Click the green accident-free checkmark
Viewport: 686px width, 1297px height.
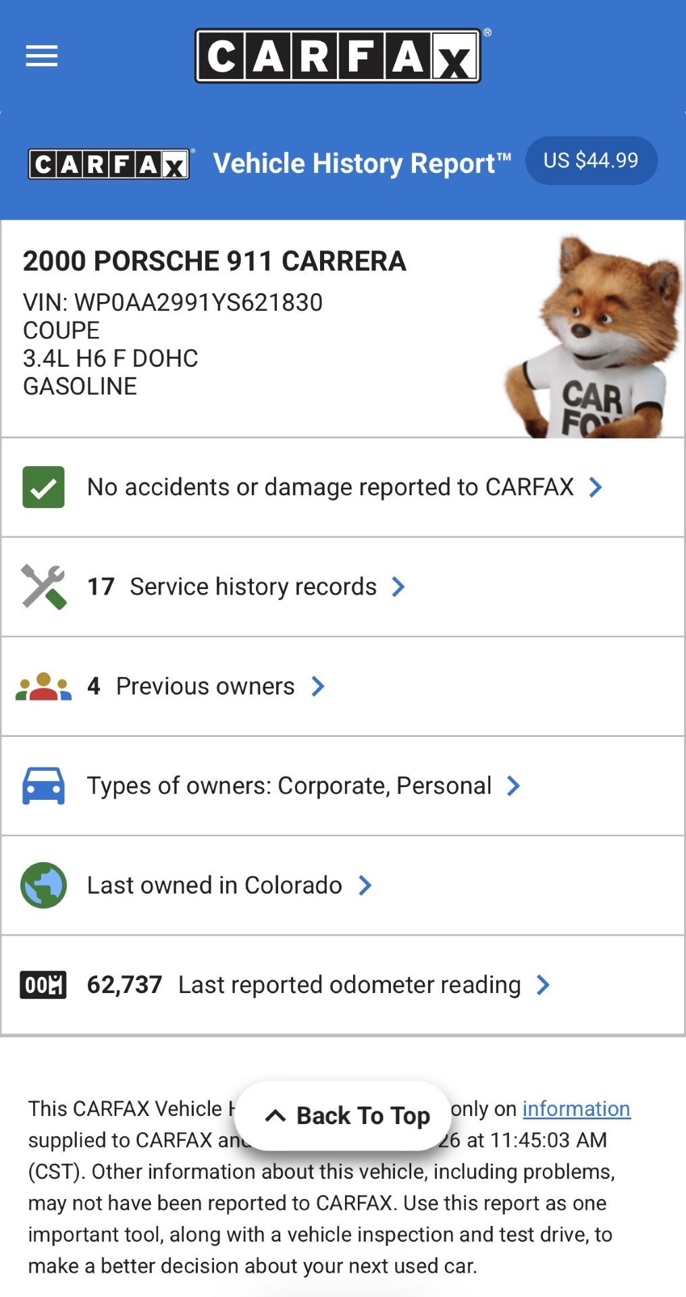tap(43, 487)
